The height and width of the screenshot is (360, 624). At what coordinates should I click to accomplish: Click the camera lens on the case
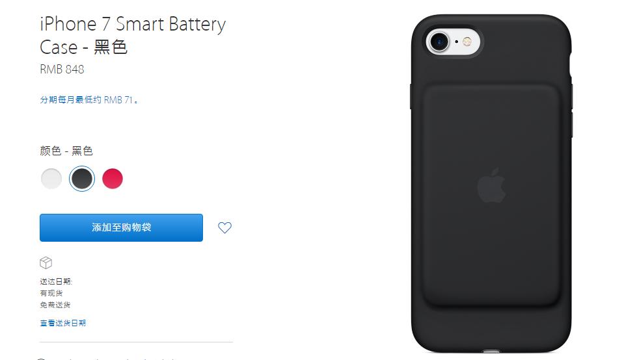(439, 42)
